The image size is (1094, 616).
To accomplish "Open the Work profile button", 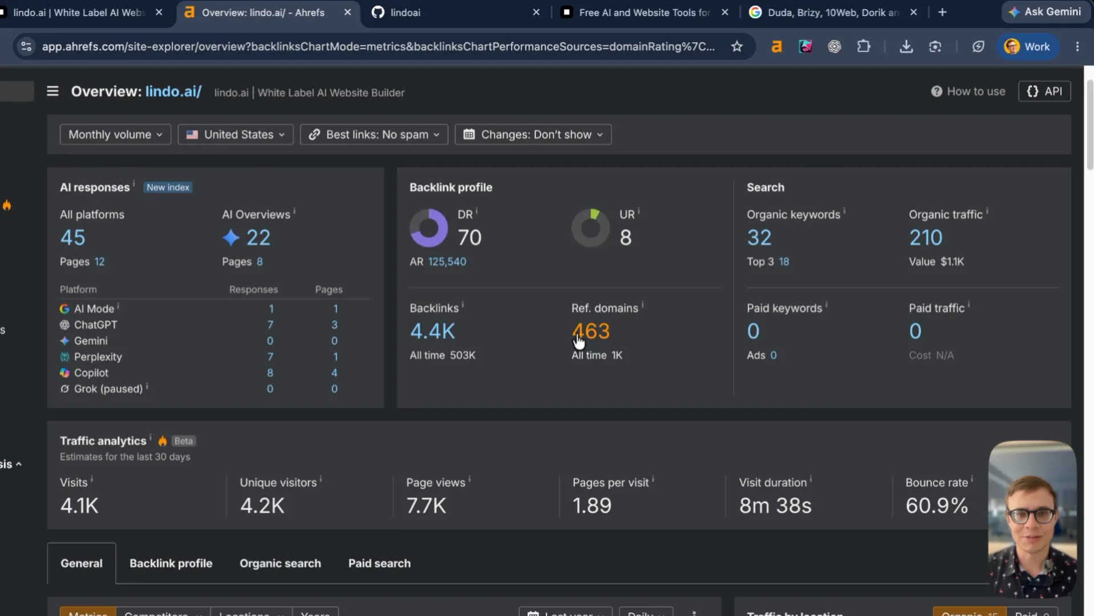I will (x=1028, y=47).
